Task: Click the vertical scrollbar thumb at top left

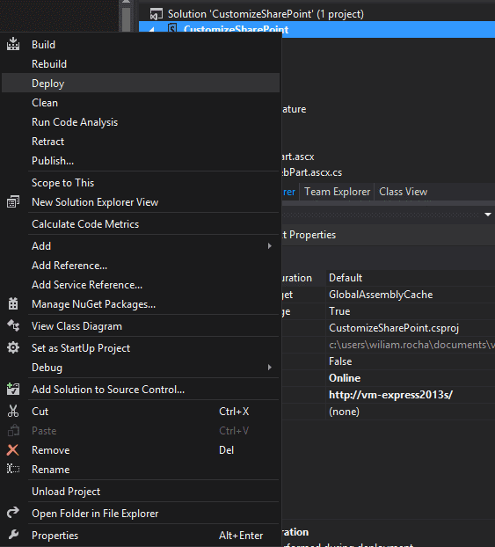Action: (127, 18)
